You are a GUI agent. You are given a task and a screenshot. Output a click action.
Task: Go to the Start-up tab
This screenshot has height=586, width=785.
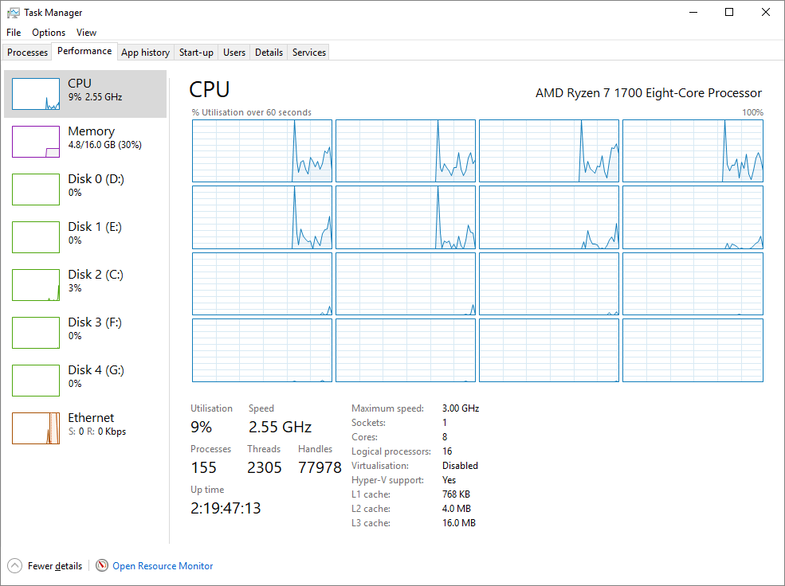coord(196,53)
